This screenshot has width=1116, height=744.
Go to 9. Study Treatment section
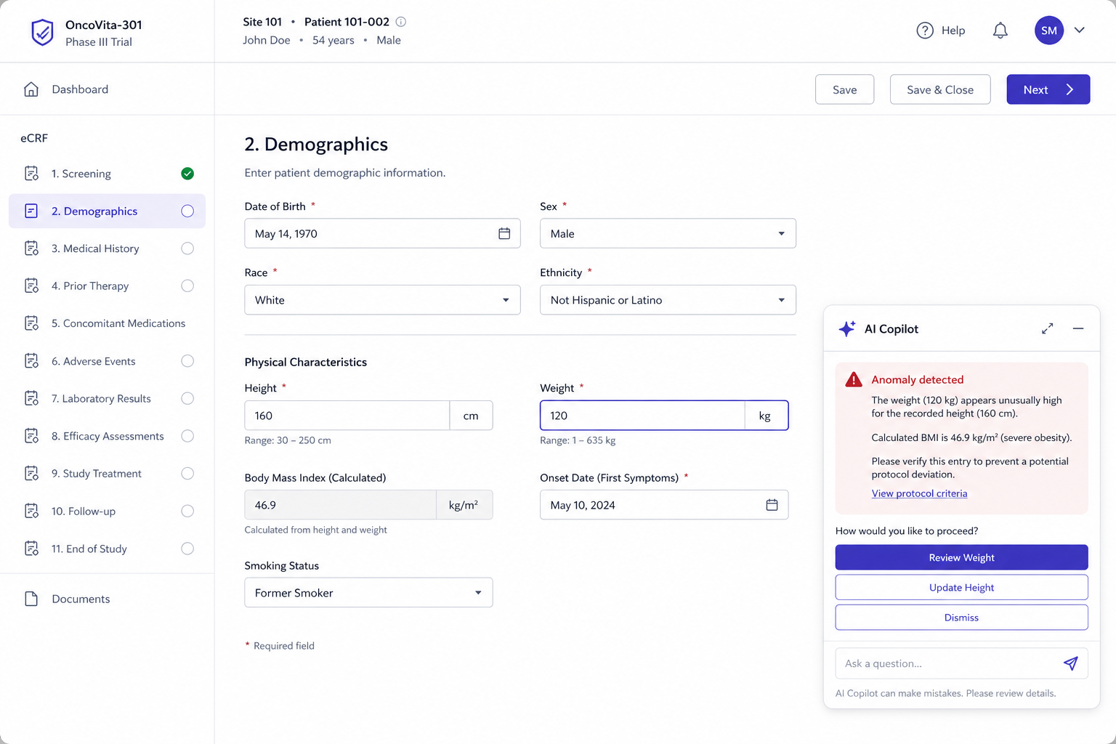tap(107, 474)
